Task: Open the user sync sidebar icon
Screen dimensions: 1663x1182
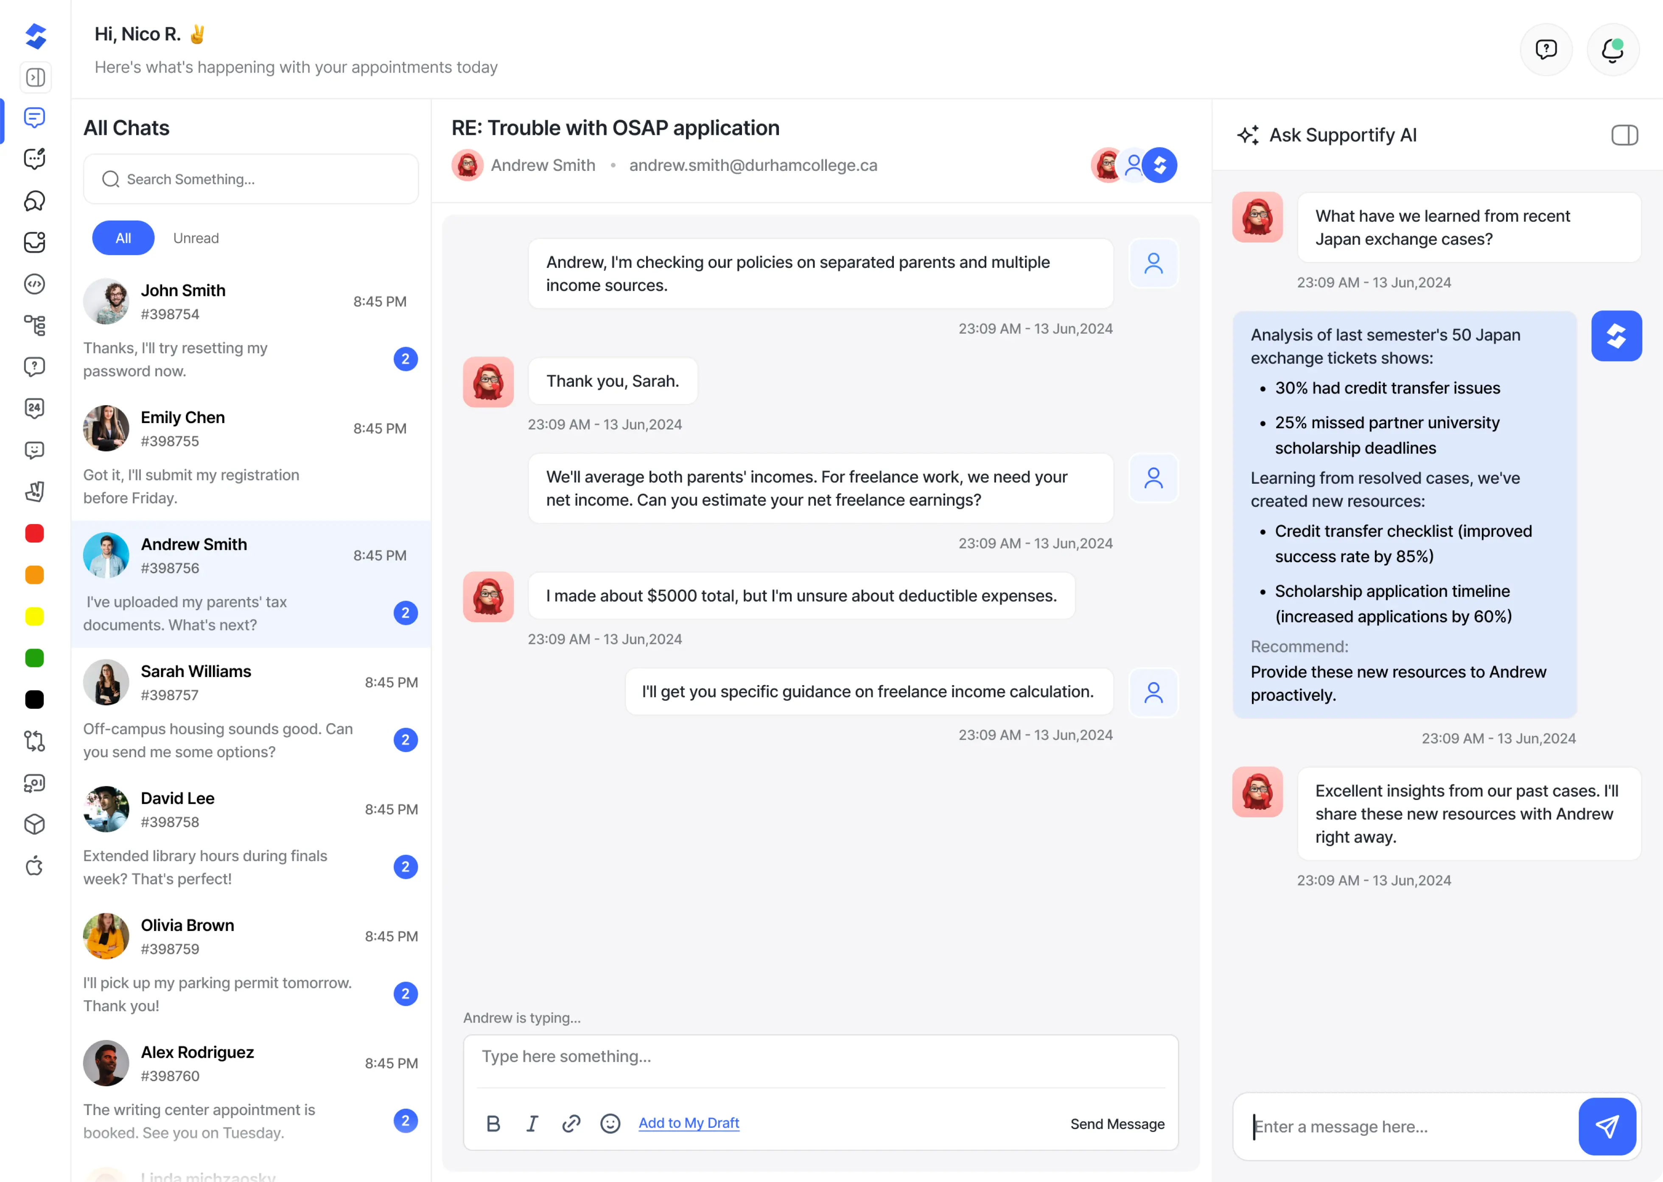Action: click(34, 783)
